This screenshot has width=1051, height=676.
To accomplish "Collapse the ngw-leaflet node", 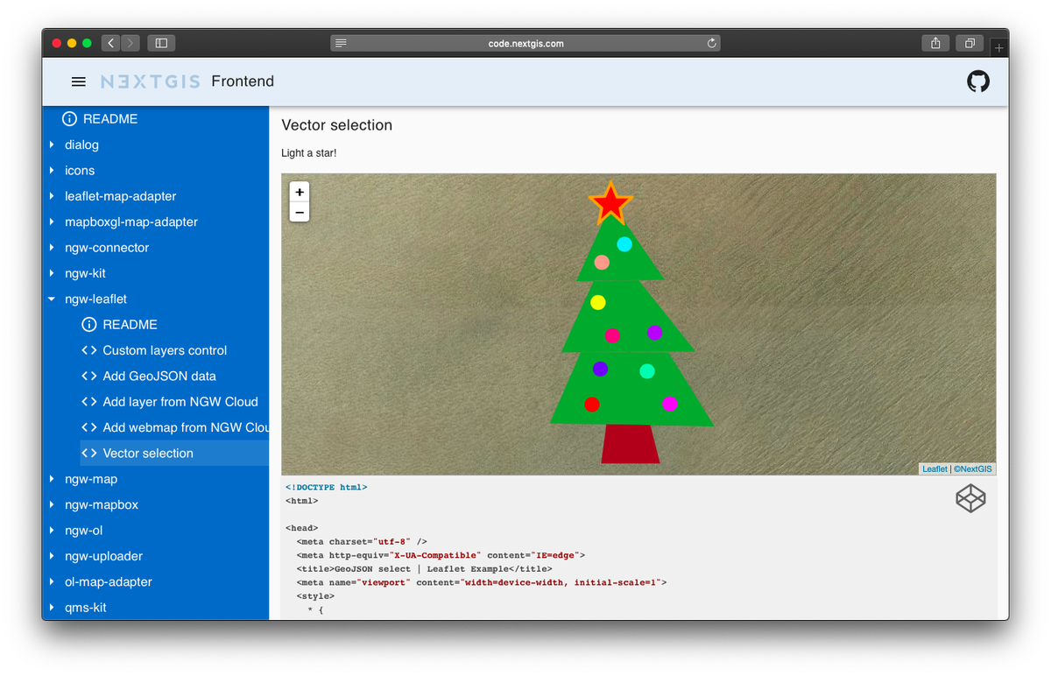I will (x=52, y=299).
